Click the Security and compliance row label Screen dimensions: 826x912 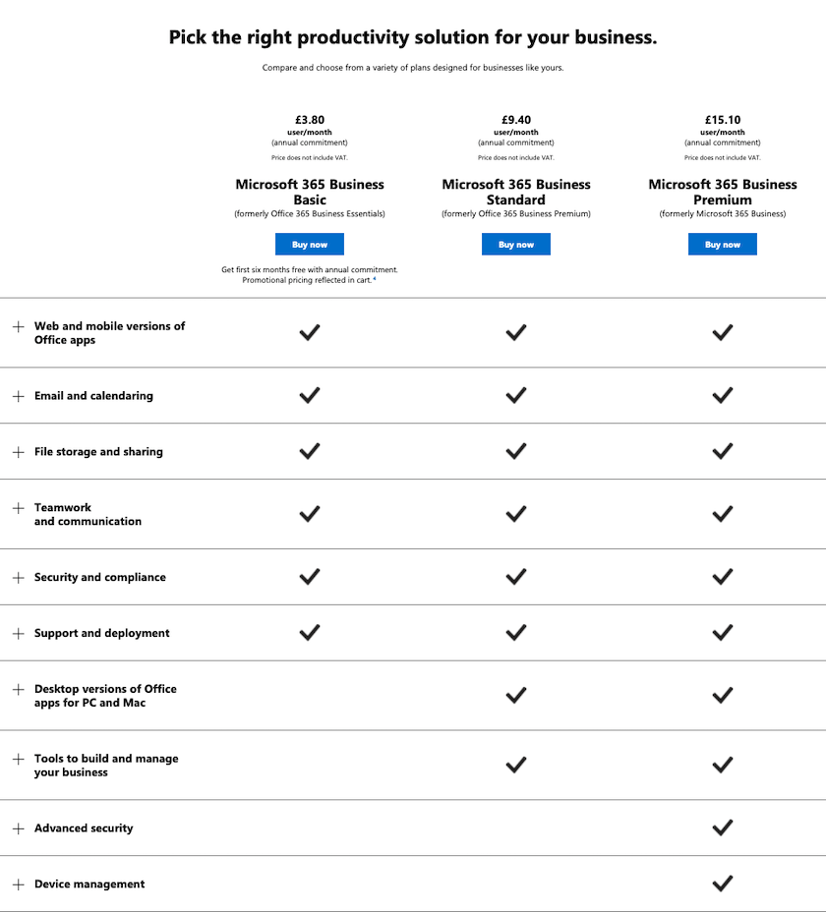(100, 578)
